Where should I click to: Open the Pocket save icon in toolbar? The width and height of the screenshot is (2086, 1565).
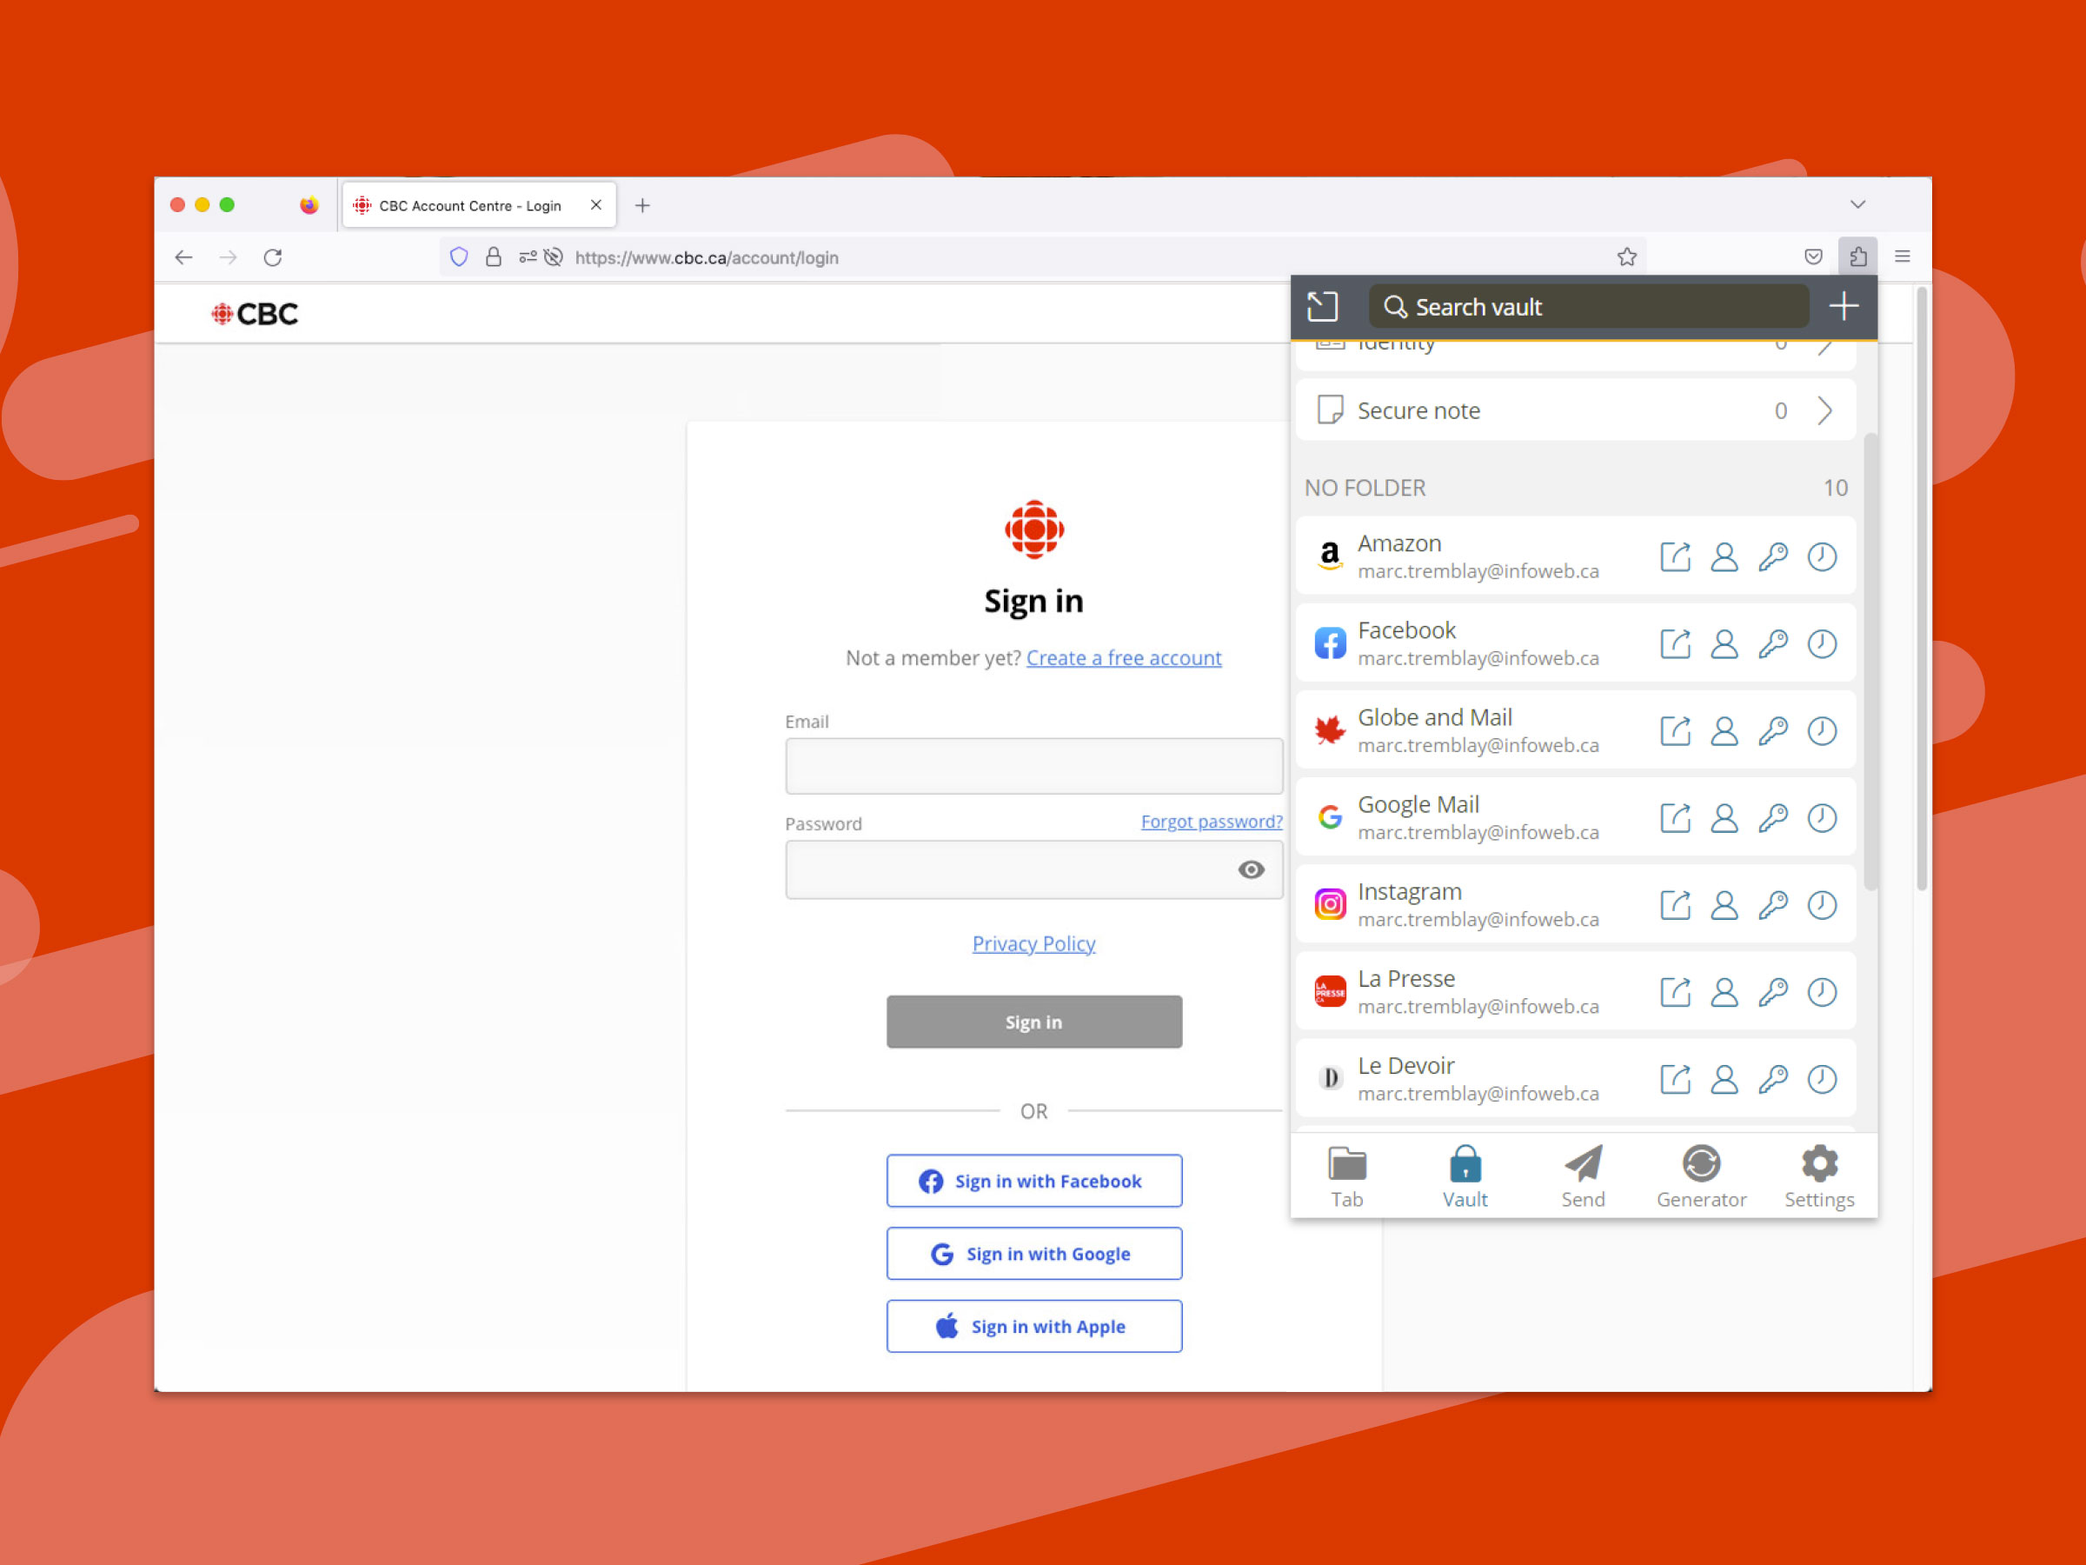[1812, 256]
